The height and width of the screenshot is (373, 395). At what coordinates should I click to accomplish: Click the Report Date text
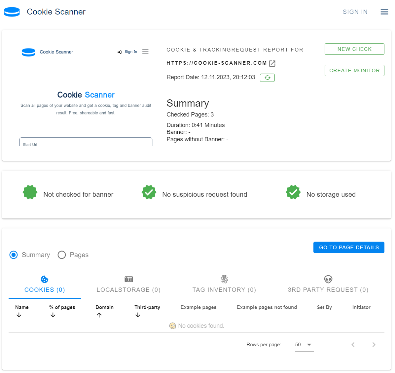point(211,77)
